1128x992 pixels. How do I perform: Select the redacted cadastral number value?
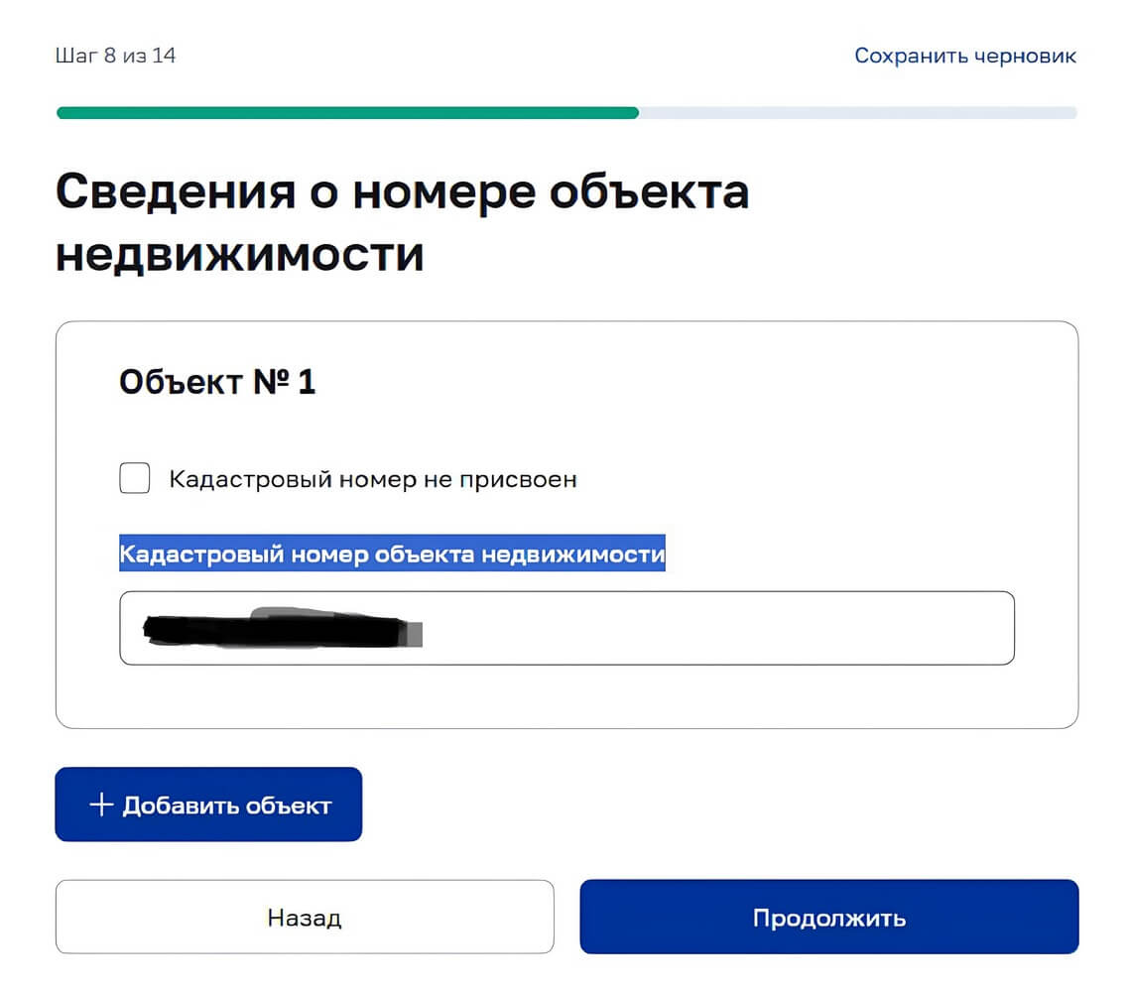[278, 625]
